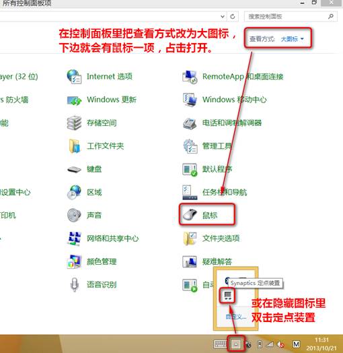The height and width of the screenshot is (353, 343).
Task: Open the 区域 link
Action: pos(94,192)
